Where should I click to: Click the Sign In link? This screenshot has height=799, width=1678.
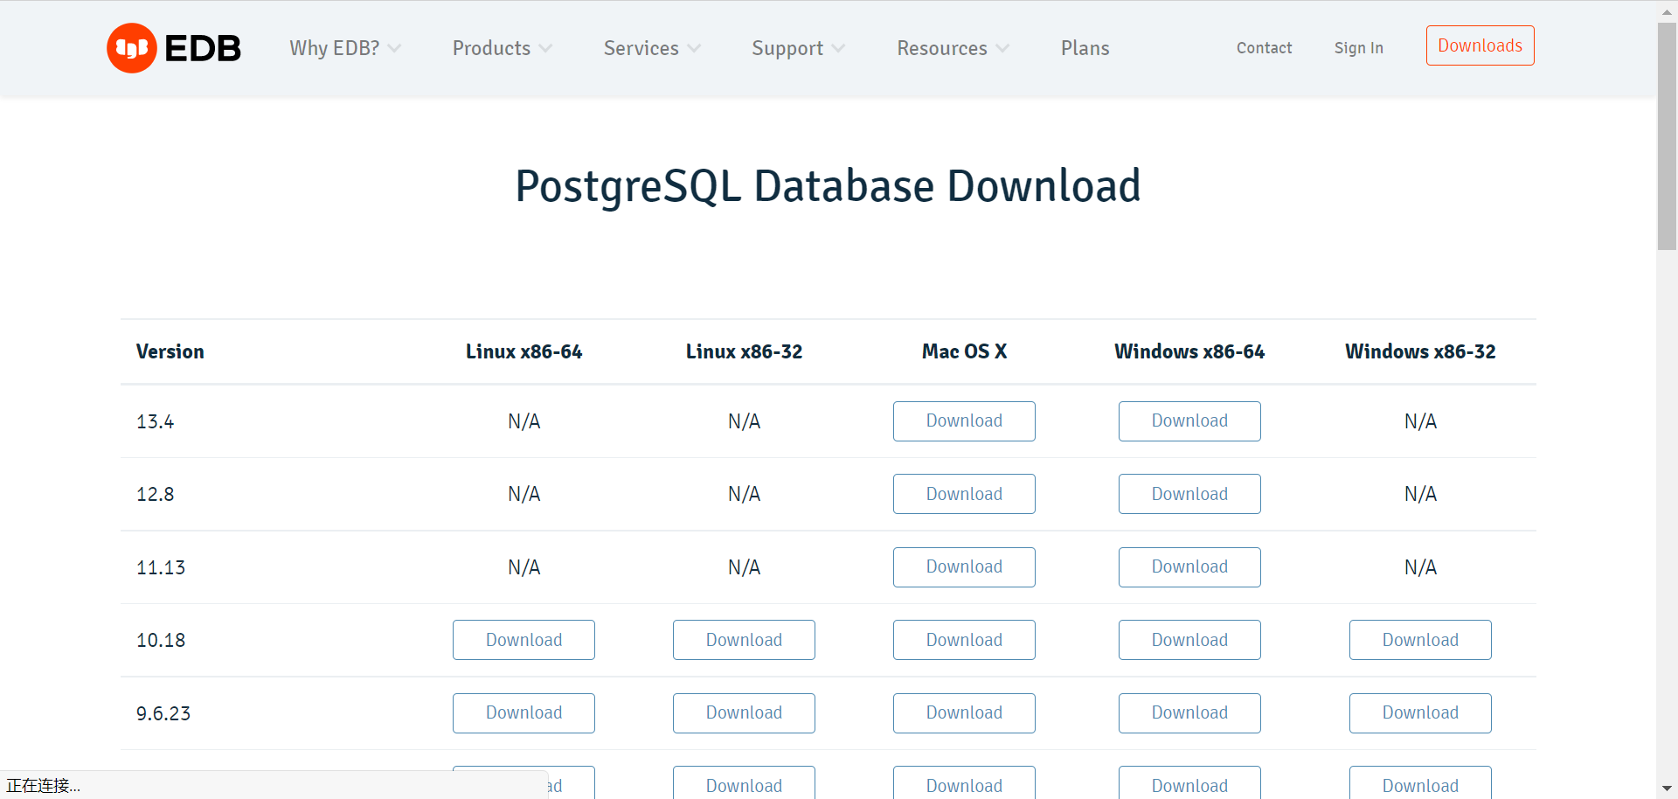(1358, 48)
